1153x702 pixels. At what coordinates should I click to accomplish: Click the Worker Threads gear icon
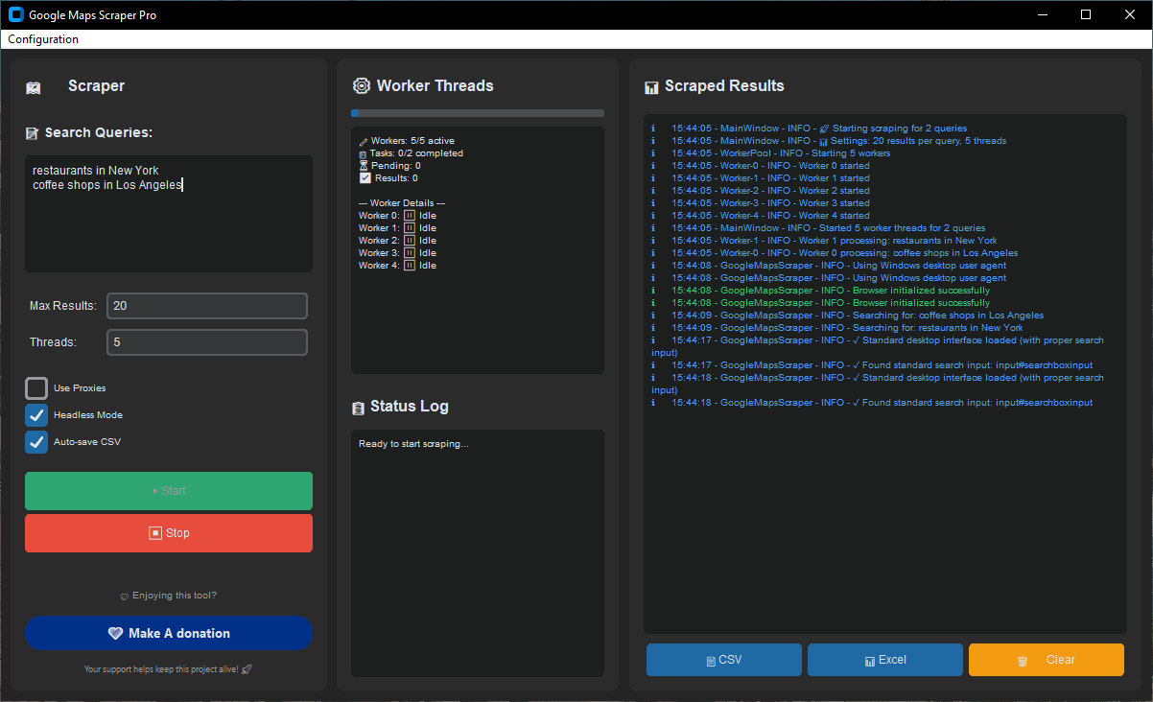click(x=362, y=85)
